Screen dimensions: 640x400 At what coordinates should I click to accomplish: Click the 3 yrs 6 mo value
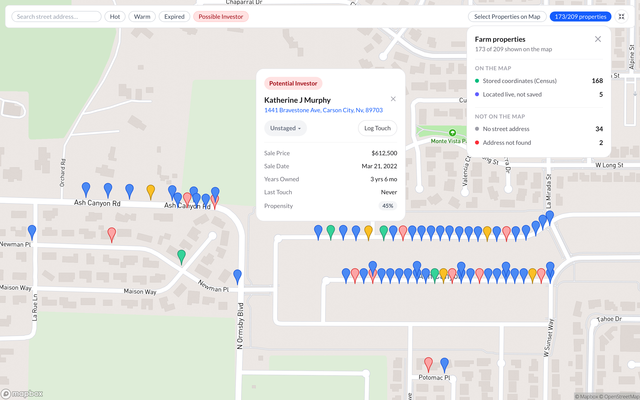384,179
